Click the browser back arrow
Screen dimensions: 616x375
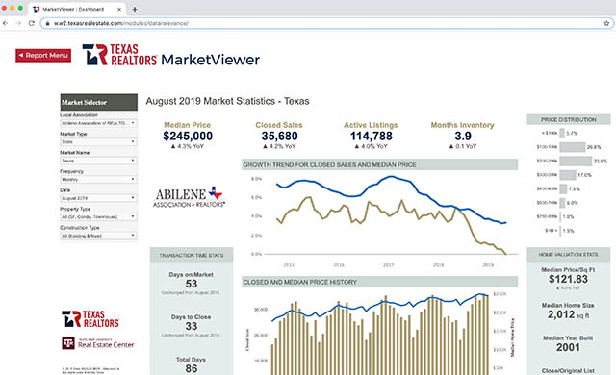click(x=6, y=23)
